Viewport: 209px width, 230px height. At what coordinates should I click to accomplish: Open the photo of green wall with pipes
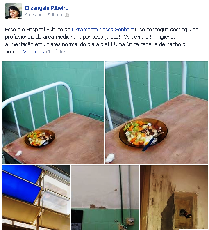pyautogui.click(x=105, y=198)
